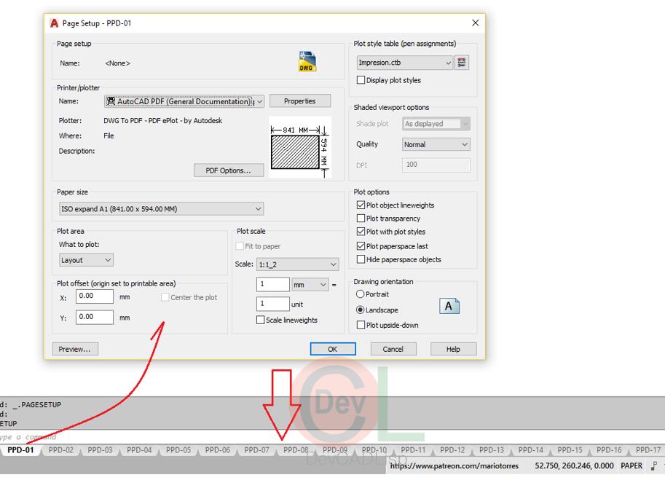Click the DWG file format icon
This screenshot has height=480, width=665.
[x=306, y=60]
